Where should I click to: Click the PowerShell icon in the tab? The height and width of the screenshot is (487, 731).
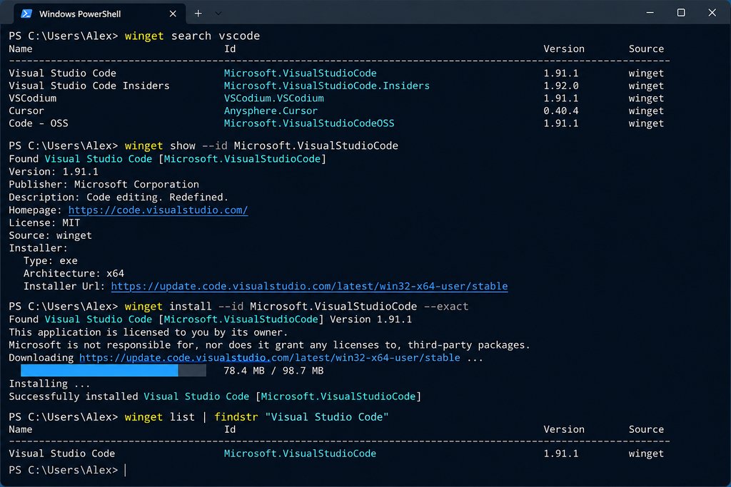[x=26, y=14]
